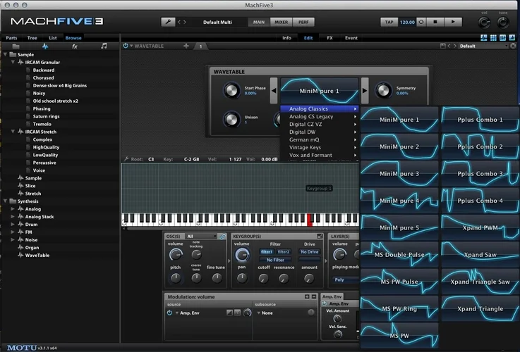
Task: Add oscillator with the plus icon
Action: click(x=186, y=46)
